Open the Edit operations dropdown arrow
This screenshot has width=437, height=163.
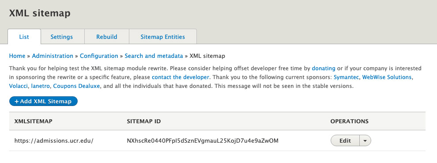pyautogui.click(x=365, y=140)
